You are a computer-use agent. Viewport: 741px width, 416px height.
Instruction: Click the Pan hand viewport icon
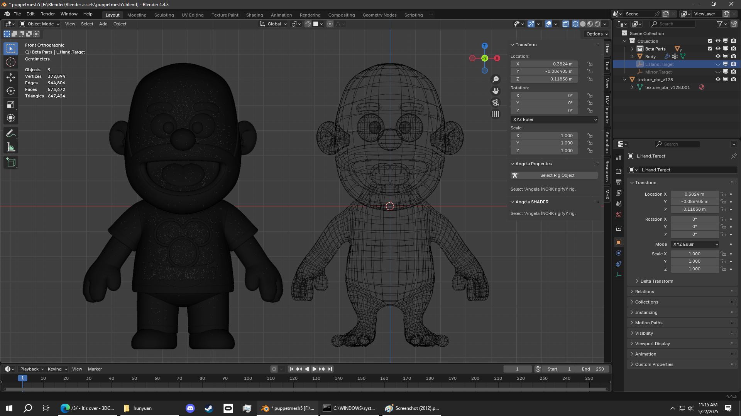point(496,91)
